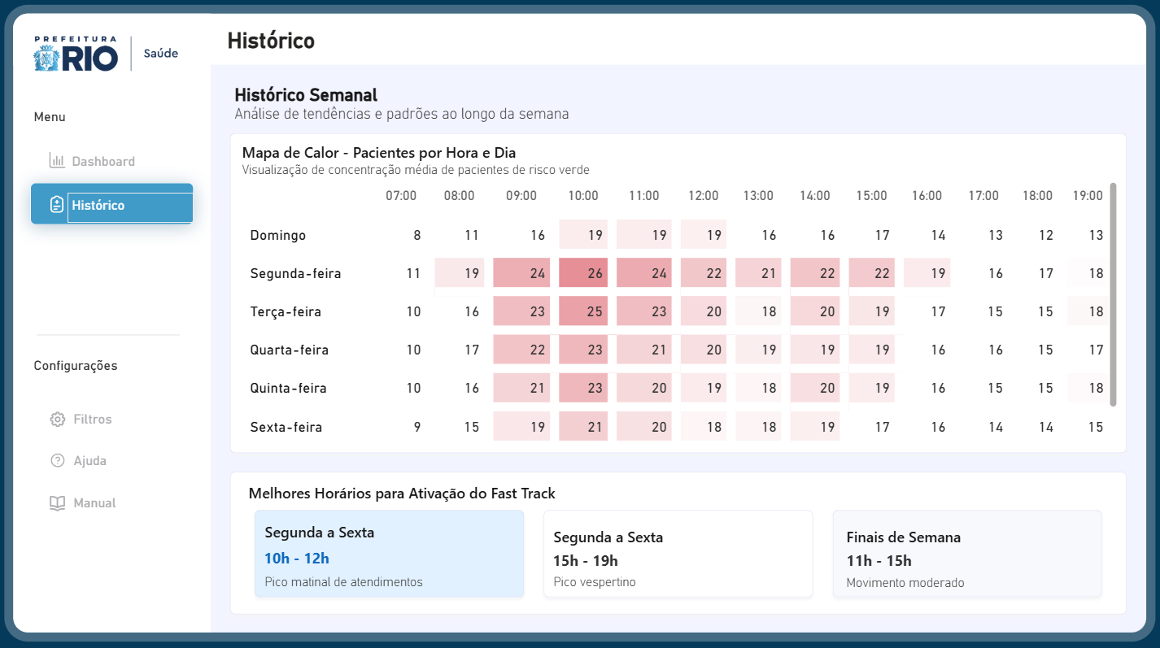The width and height of the screenshot is (1160, 648).
Task: Click the Manual book icon
Action: point(57,503)
